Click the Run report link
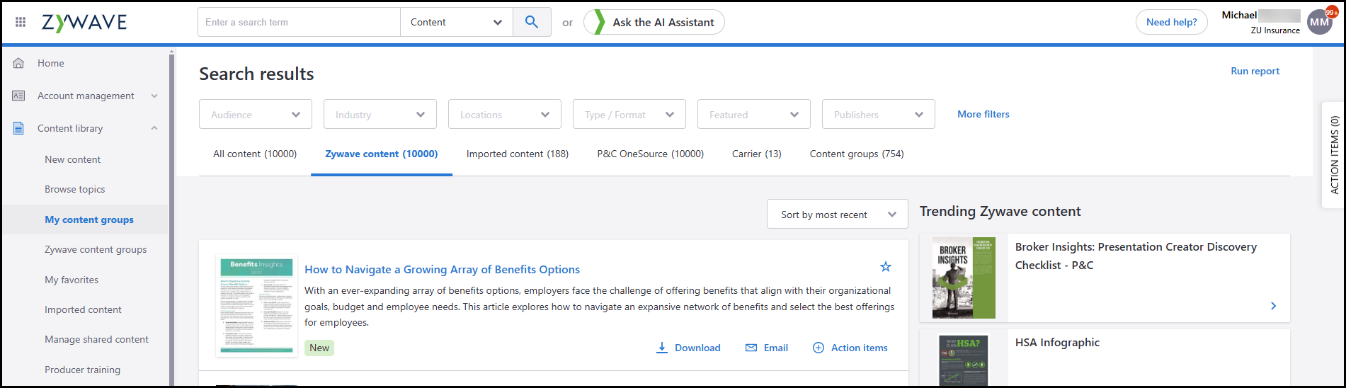The height and width of the screenshot is (388, 1346). point(1255,71)
